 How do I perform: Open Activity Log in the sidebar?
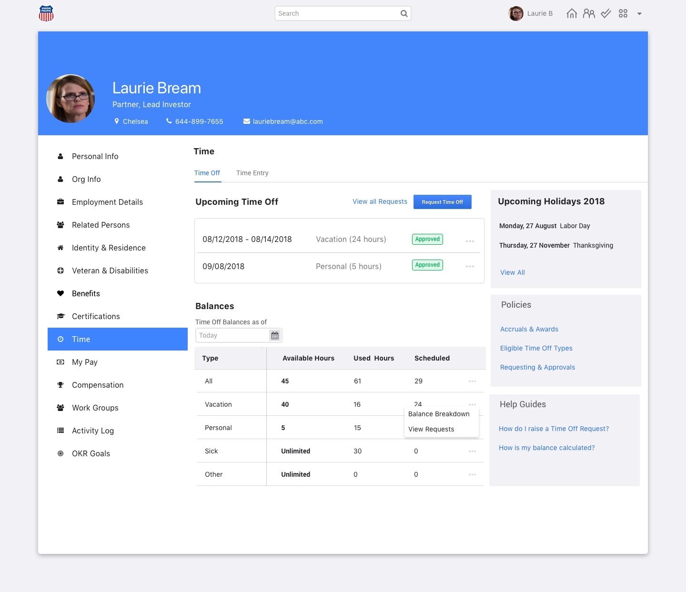point(118,431)
